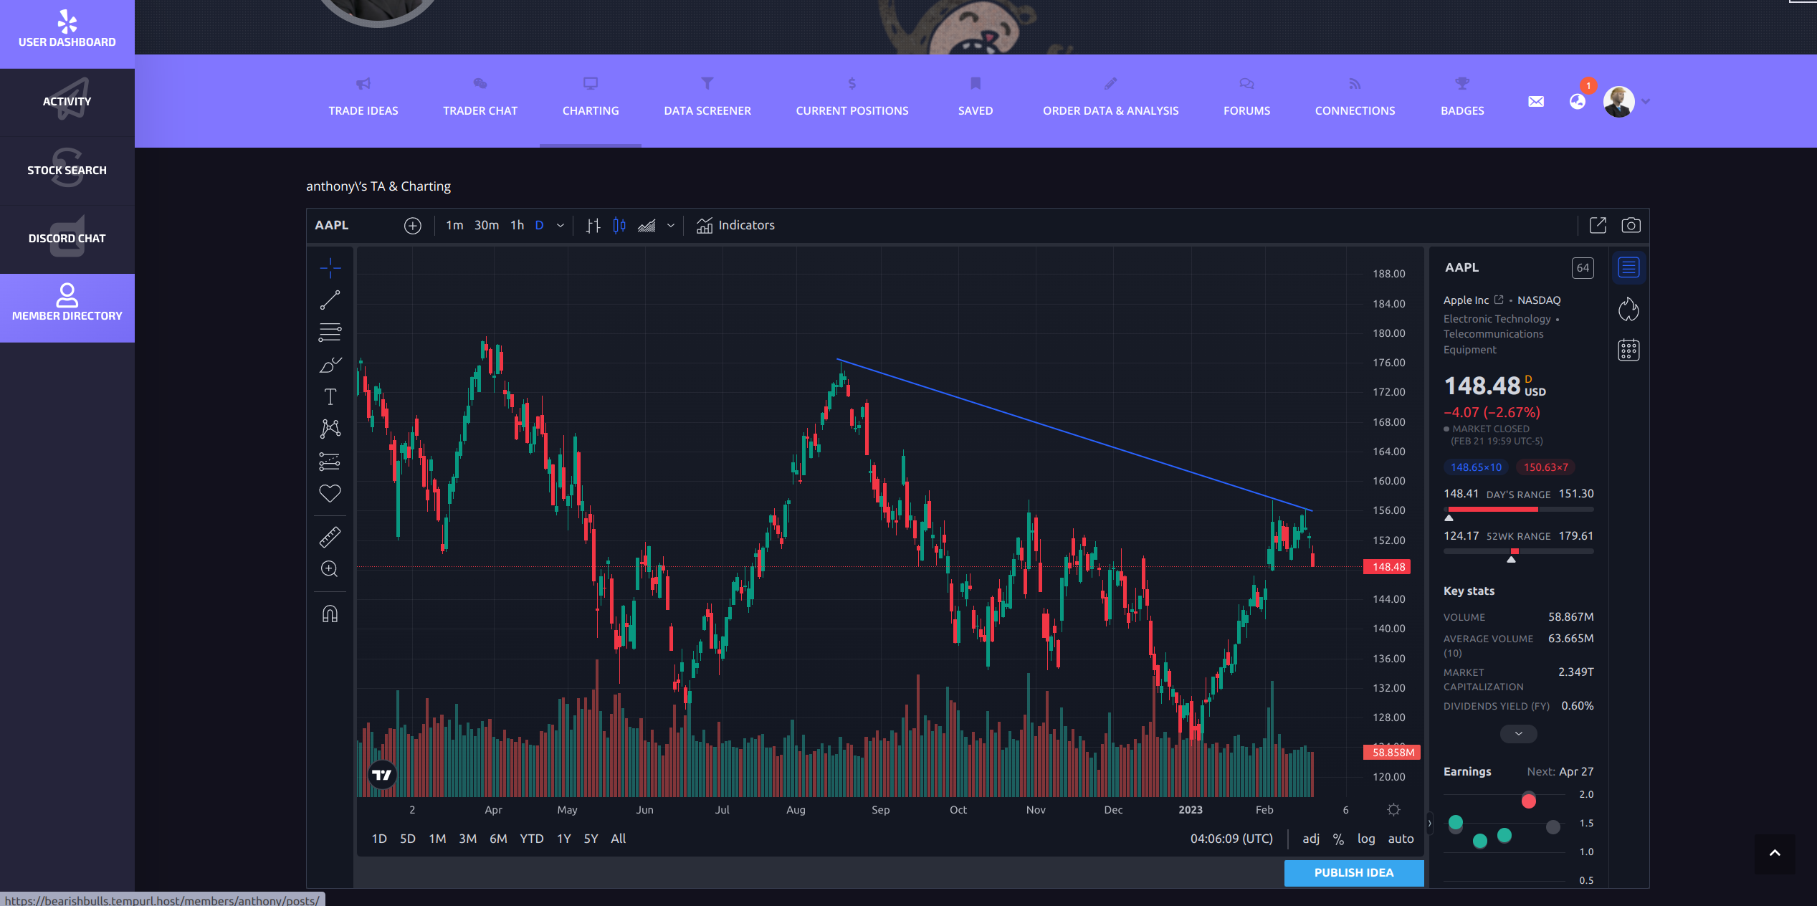
Task: Select candlestick chart style icon
Action: tap(619, 226)
